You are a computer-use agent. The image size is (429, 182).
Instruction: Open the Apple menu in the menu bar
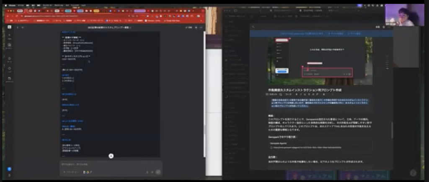pyautogui.click(x=3, y=5)
